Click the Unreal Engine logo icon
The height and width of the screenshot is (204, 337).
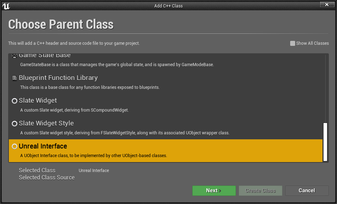point(6,6)
